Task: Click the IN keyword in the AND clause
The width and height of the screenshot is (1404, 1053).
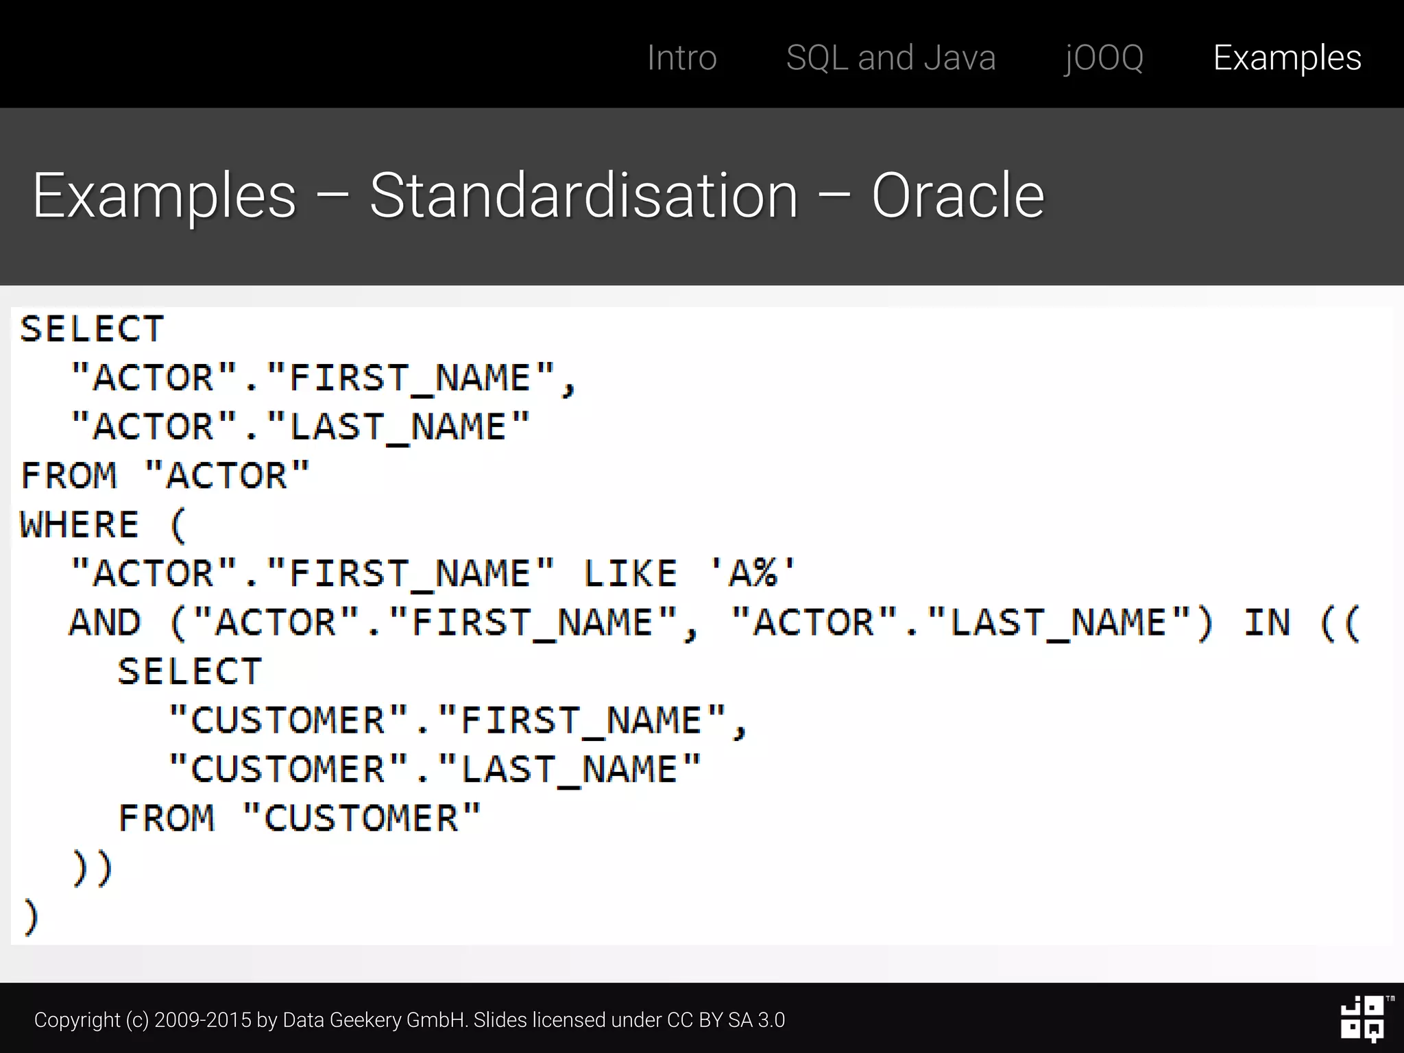Action: [x=1267, y=622]
